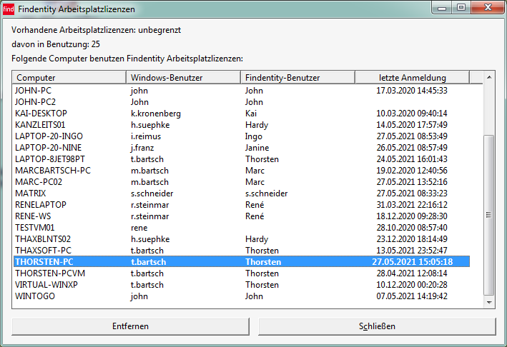
Task: Select the RENELAPTOP row
Action: pos(242,205)
